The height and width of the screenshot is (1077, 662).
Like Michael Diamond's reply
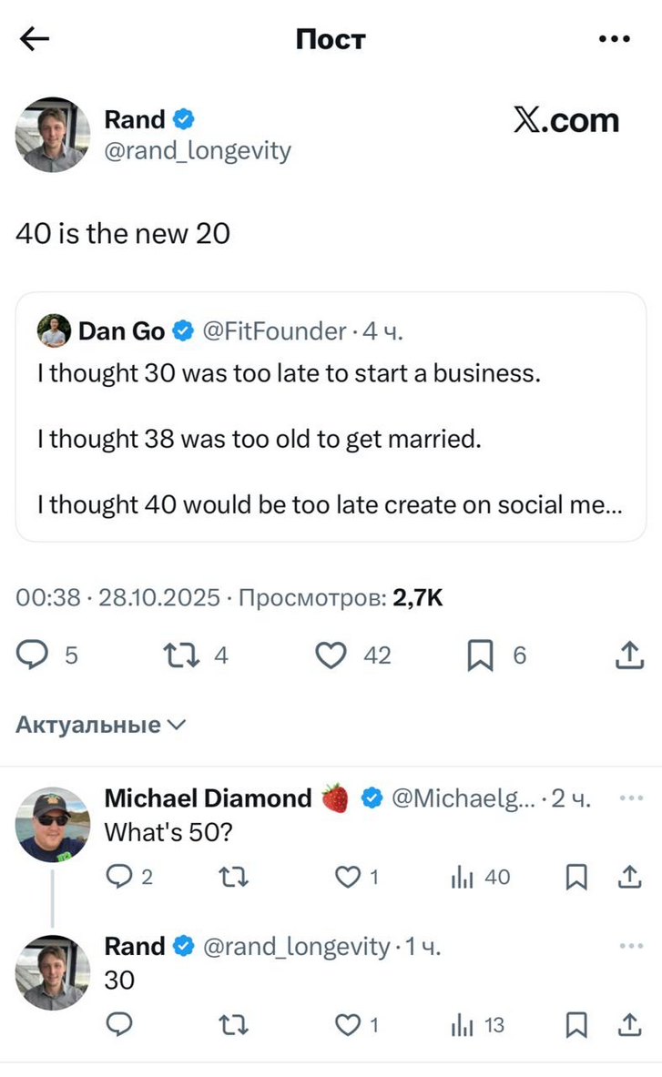(x=347, y=877)
